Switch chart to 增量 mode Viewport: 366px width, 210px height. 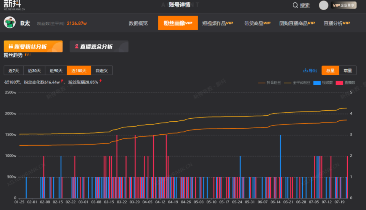pyautogui.click(x=348, y=70)
